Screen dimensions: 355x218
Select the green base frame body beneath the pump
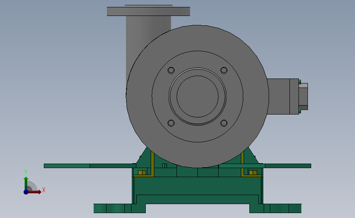197,186
